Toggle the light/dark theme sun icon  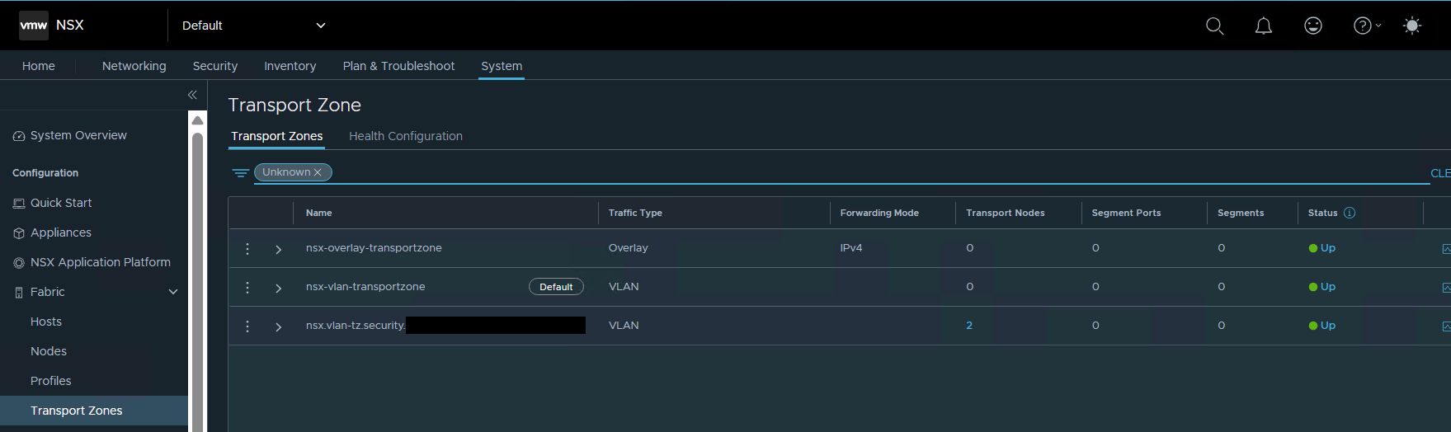pos(1411,26)
